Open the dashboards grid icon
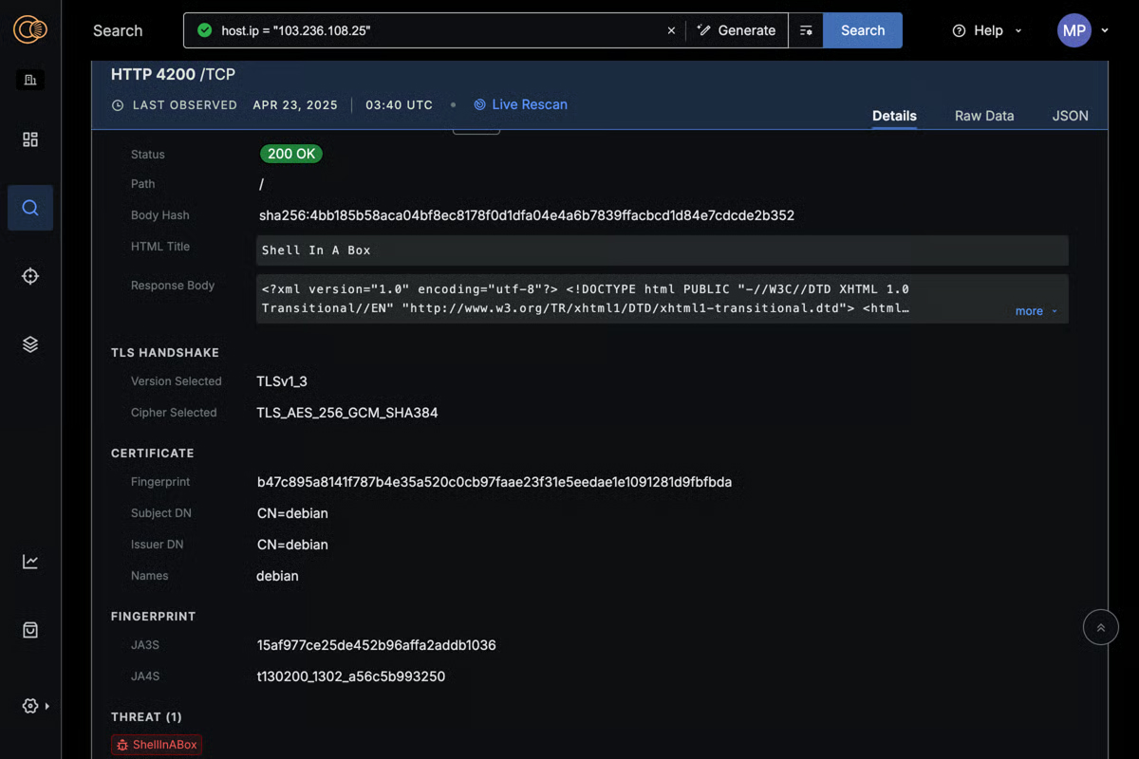Image resolution: width=1139 pixels, height=759 pixels. pos(29,139)
